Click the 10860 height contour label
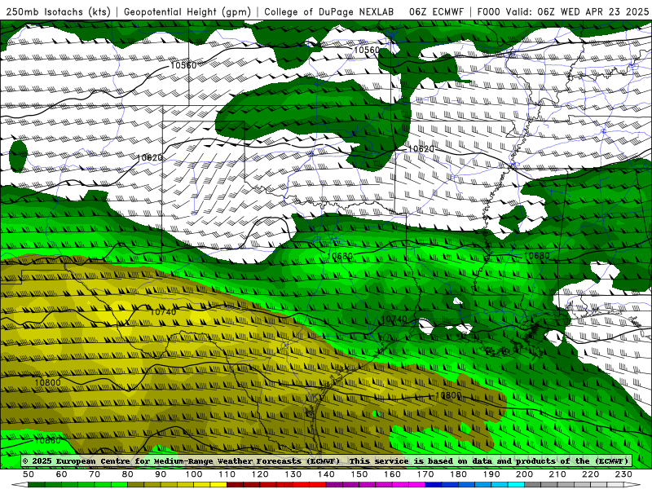This screenshot has width=652, height=489. click(47, 440)
